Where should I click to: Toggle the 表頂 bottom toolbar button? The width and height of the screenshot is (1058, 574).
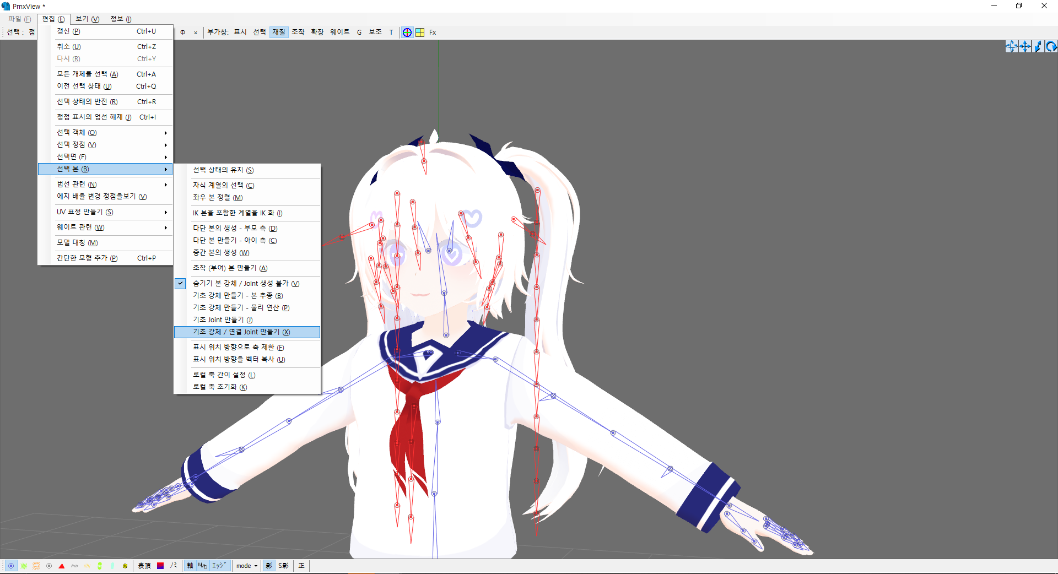144,566
